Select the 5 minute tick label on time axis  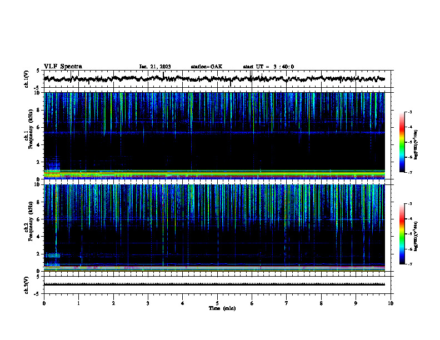pyautogui.click(x=217, y=303)
